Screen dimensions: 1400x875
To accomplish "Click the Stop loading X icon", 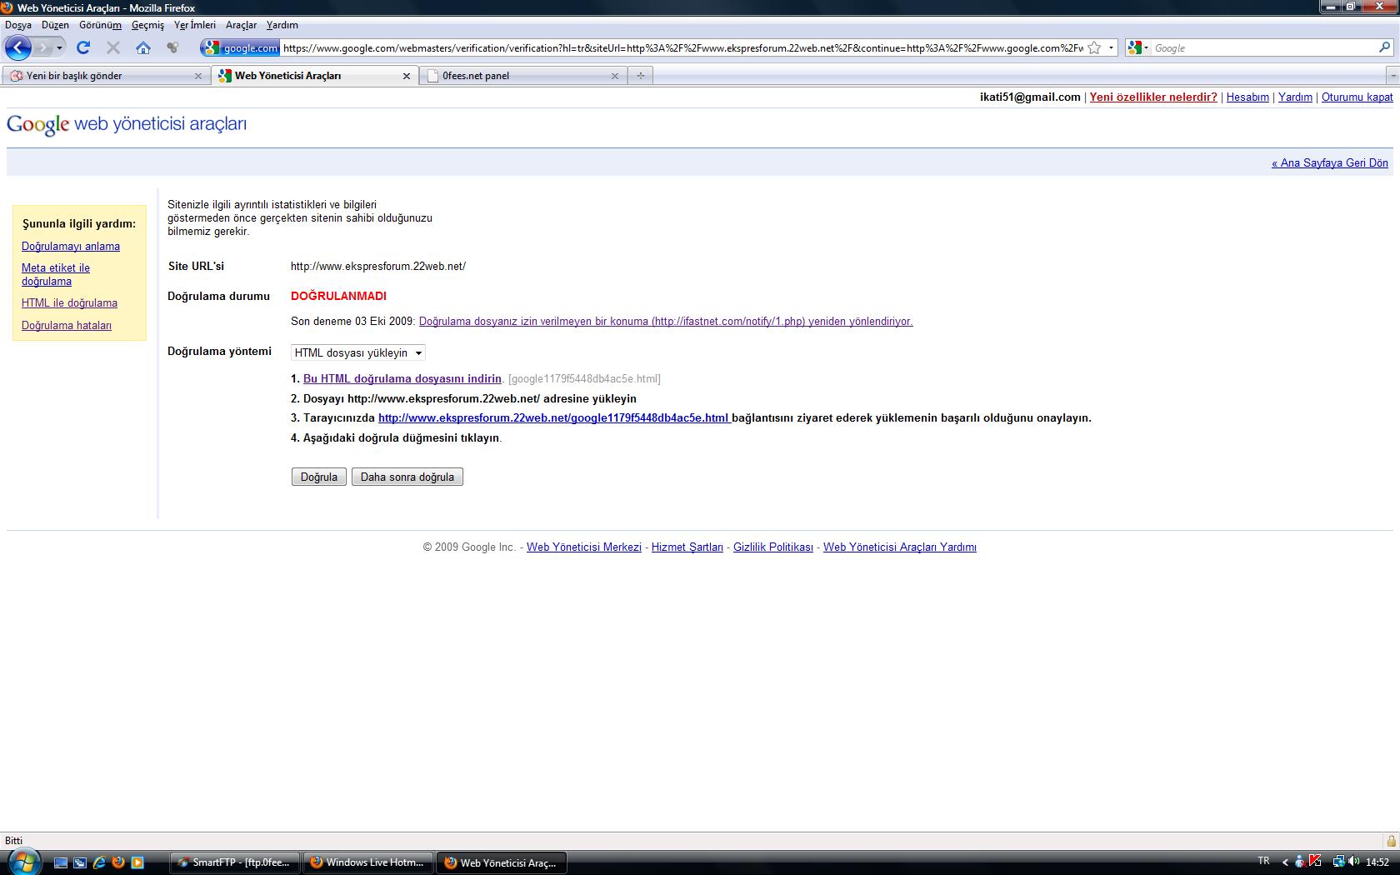I will (x=113, y=47).
